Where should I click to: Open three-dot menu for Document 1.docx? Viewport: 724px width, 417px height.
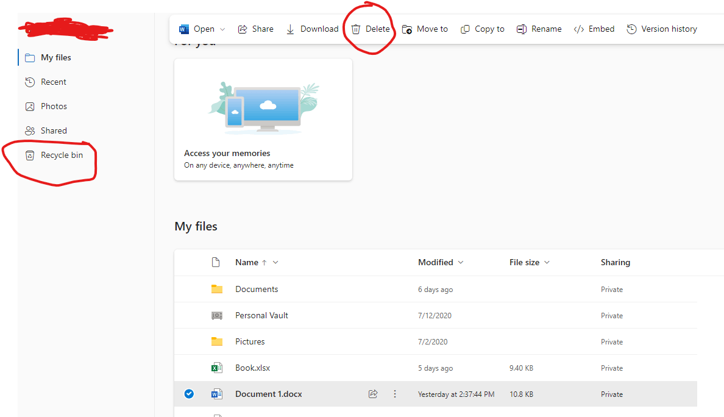pos(395,394)
